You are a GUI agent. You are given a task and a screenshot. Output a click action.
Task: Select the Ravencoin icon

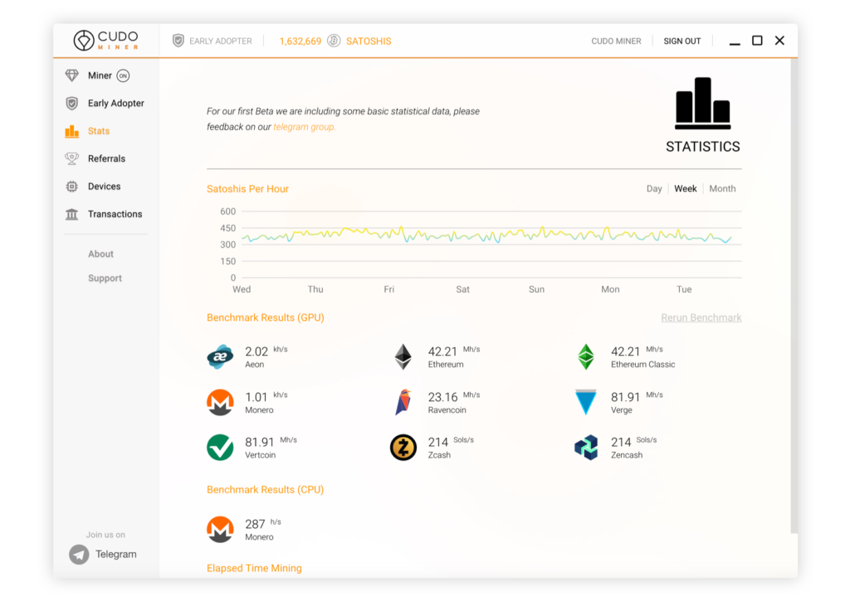(x=403, y=402)
